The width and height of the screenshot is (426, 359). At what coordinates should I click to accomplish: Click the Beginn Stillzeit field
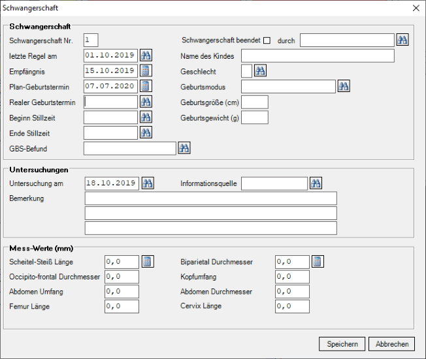point(110,117)
